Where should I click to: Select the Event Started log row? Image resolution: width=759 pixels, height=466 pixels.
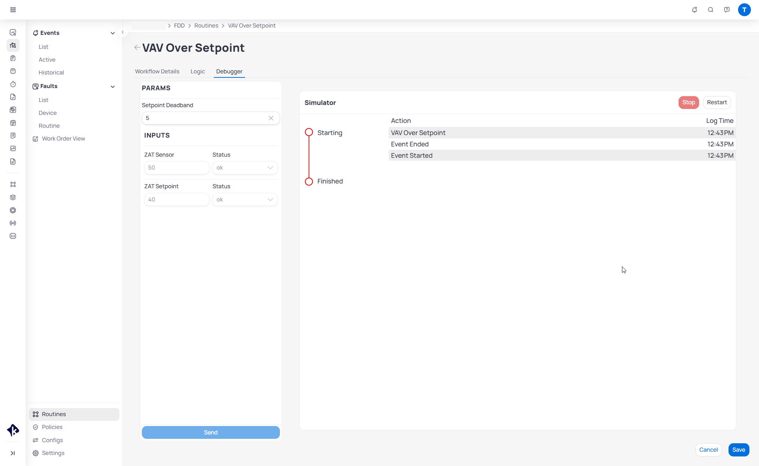[x=562, y=156]
